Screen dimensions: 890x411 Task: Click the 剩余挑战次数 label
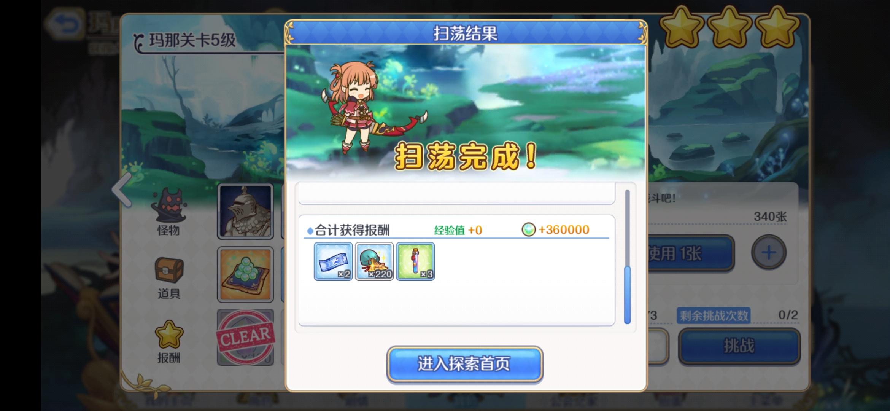[714, 315]
